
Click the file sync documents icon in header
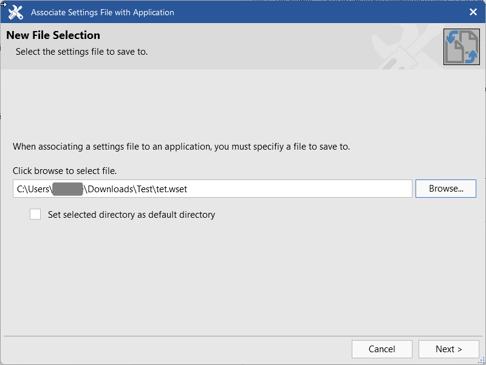461,47
